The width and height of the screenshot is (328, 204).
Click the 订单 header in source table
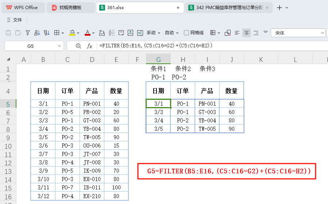click(x=67, y=91)
